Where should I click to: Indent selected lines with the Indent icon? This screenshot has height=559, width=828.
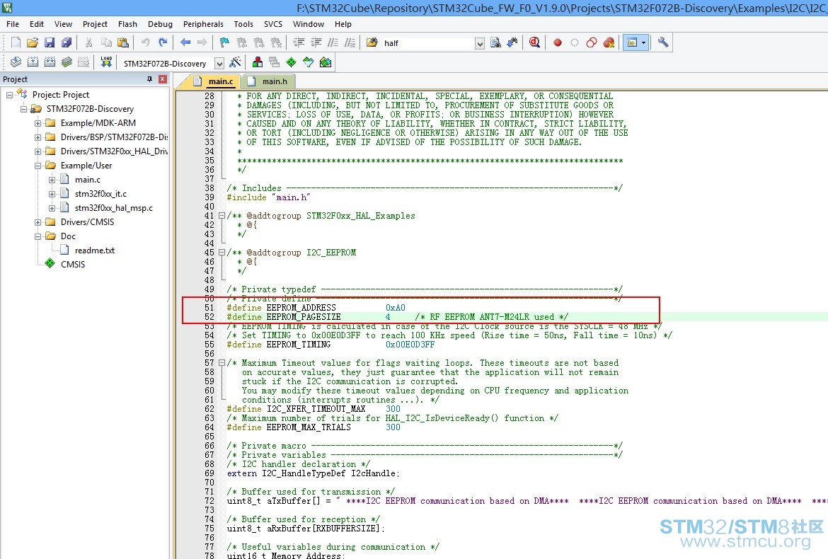(x=299, y=42)
